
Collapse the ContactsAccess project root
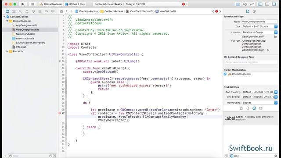coord(4,17)
